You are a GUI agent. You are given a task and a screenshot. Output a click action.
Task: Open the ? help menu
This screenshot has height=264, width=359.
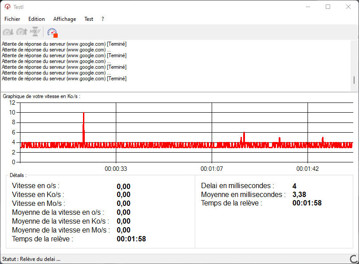pyautogui.click(x=103, y=19)
